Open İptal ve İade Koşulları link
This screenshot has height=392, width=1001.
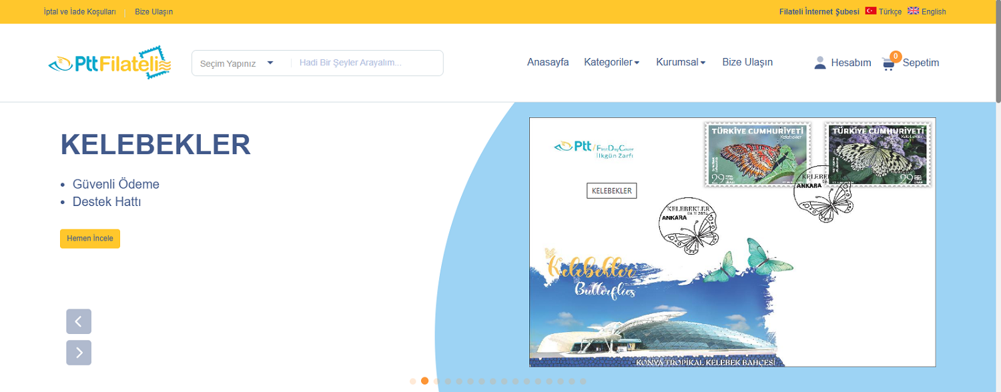coord(80,12)
